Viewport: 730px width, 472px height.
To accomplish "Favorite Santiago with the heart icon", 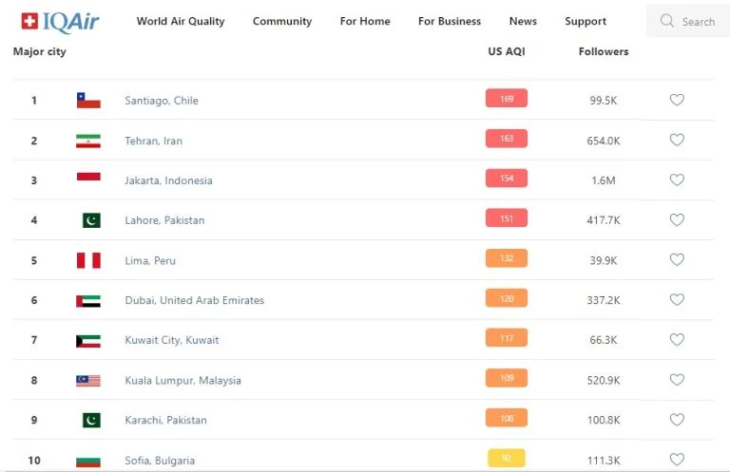I will 677,100.
